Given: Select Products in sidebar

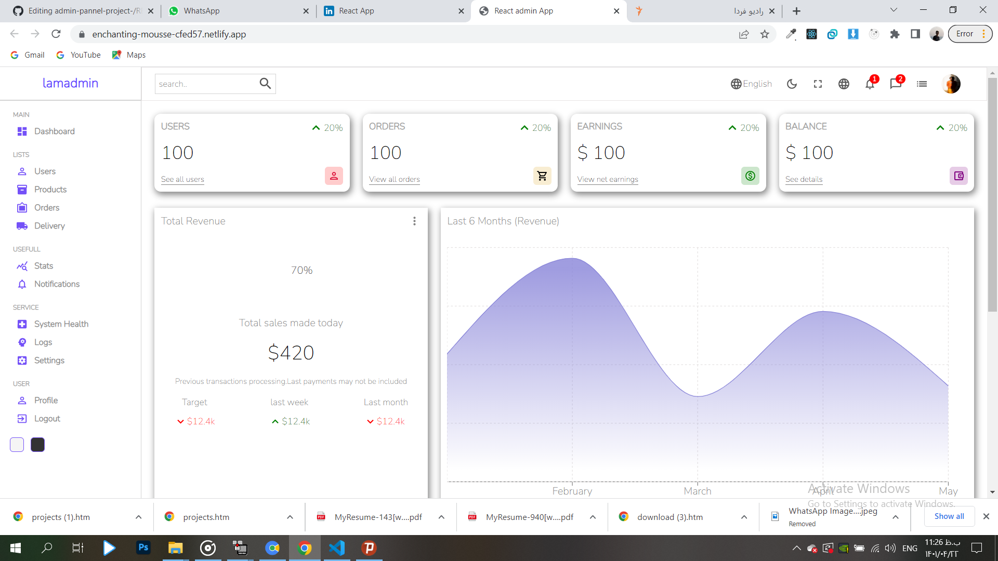Looking at the screenshot, I should pyautogui.click(x=50, y=190).
